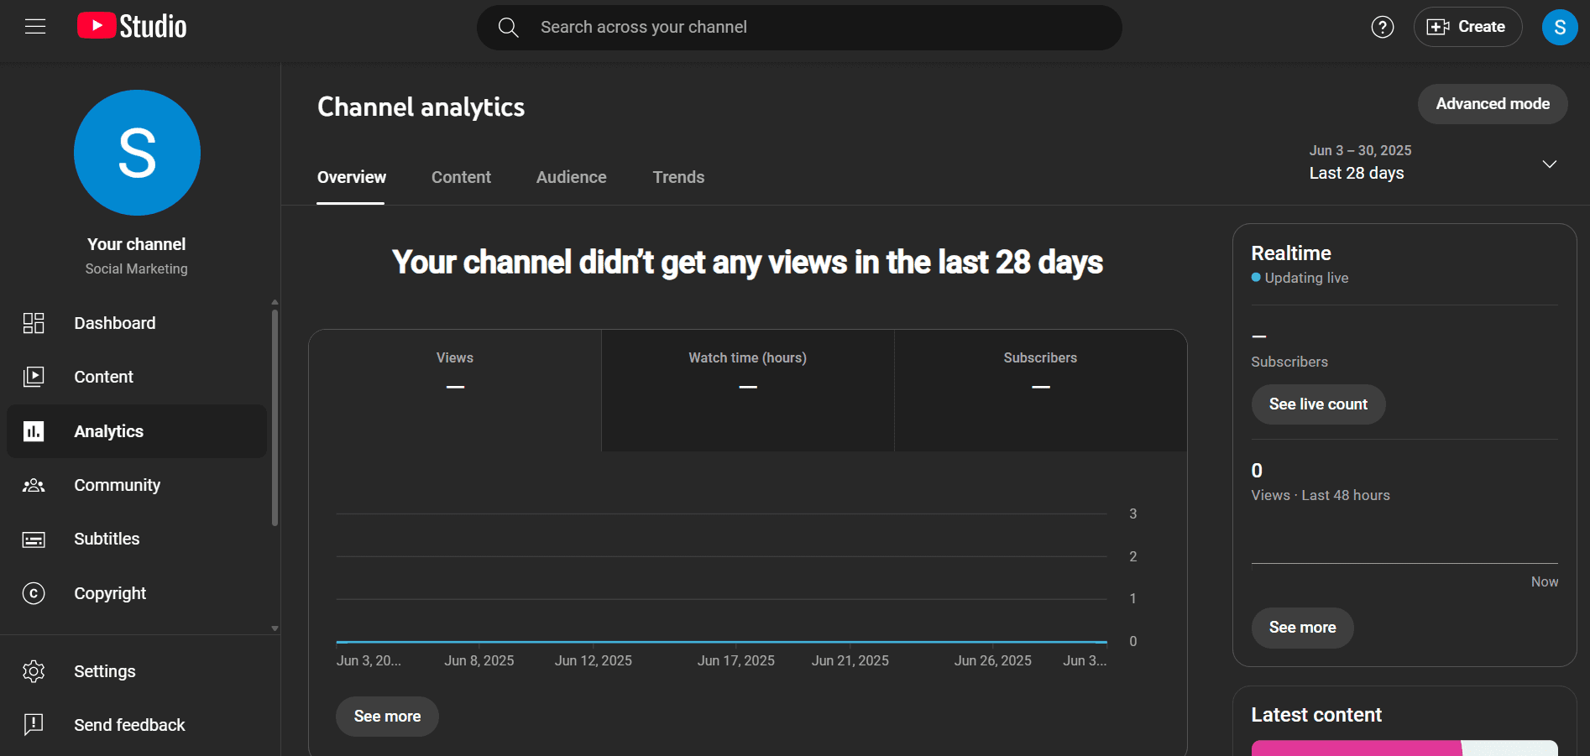This screenshot has width=1590, height=756.
Task: Go to the Community panel
Action: point(117,485)
